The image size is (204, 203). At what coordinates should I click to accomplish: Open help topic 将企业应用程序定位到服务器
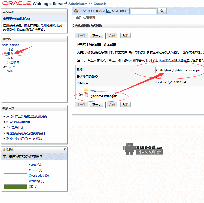click(26, 133)
